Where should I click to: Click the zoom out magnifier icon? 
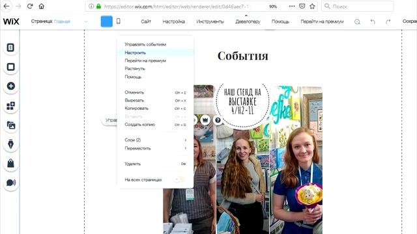[x=358, y=21]
